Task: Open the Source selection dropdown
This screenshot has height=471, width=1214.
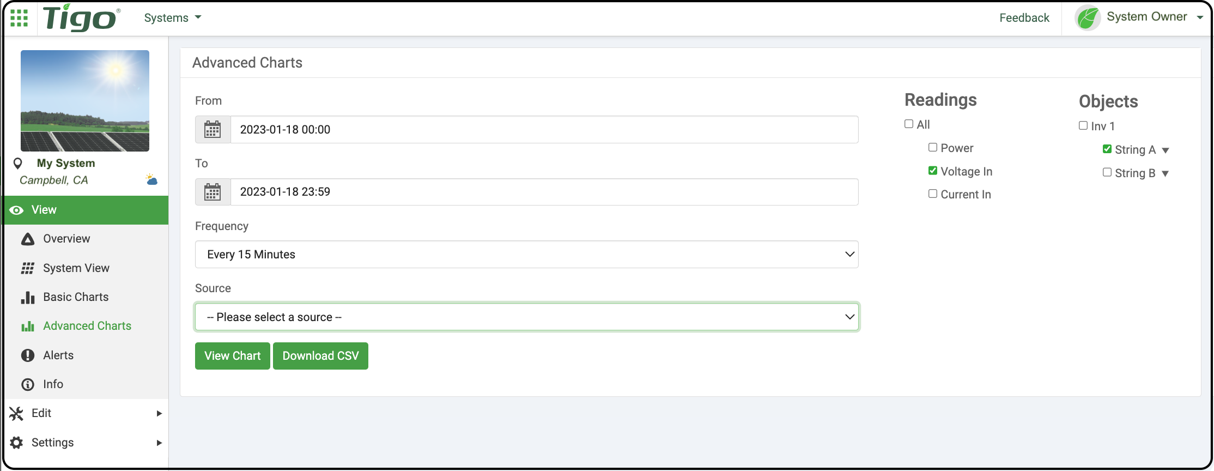Action: [x=527, y=317]
